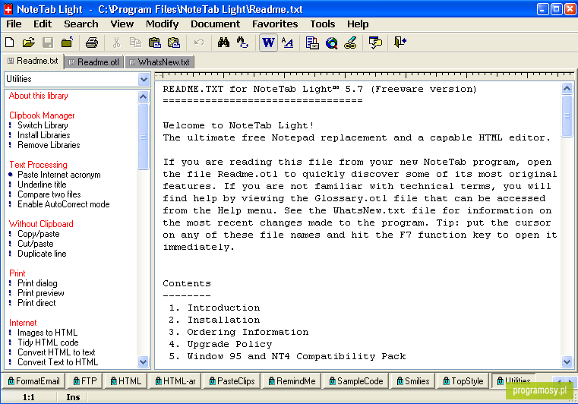This screenshot has width=578, height=404.
Task: Run Paste Internet acronym clip
Action: coord(59,175)
